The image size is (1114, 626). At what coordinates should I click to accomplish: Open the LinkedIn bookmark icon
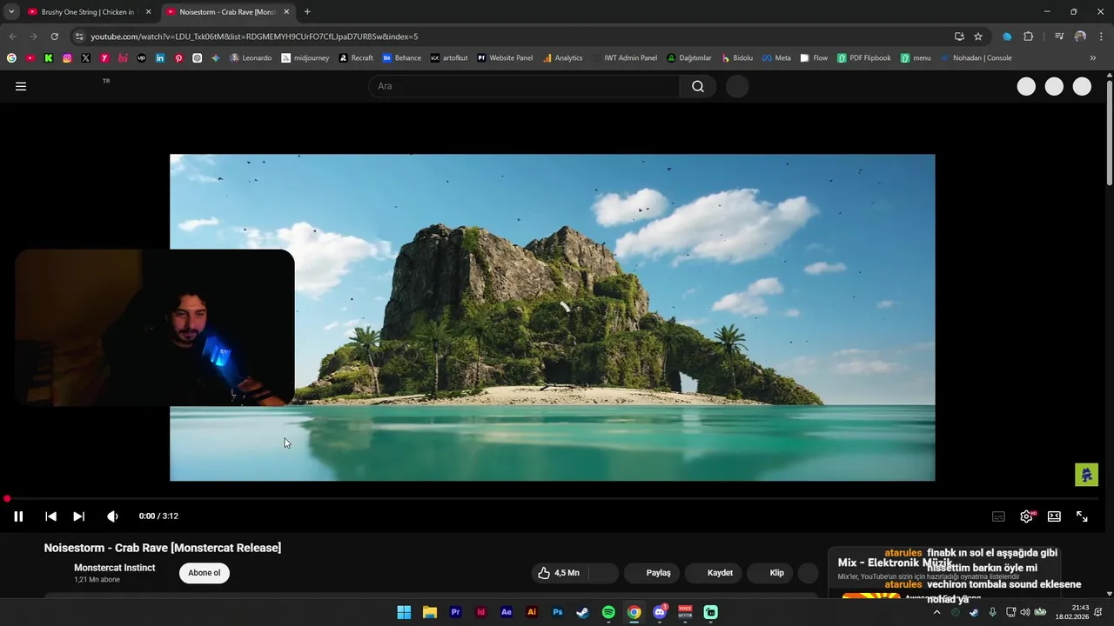160,58
